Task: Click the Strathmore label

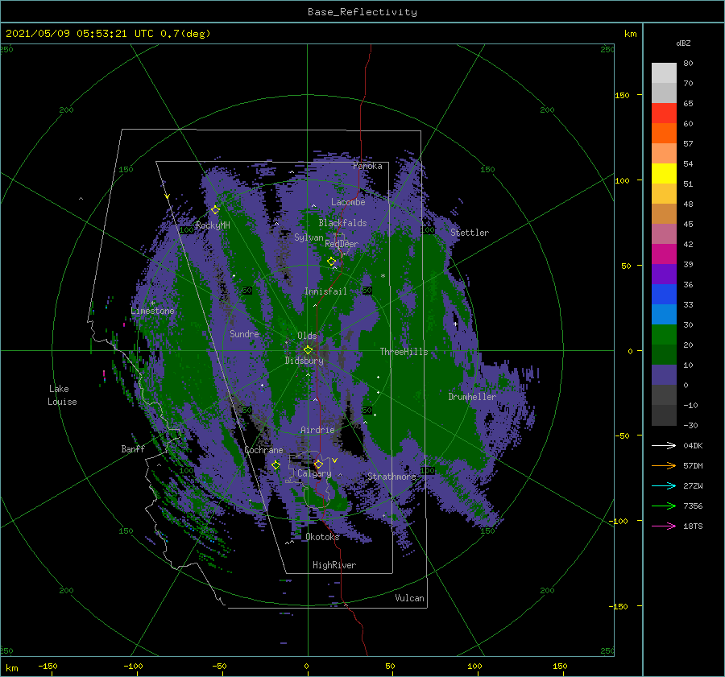Action: coord(391,477)
